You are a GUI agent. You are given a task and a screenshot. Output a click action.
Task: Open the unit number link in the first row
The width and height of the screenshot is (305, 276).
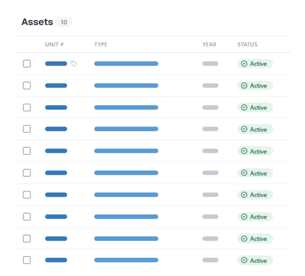(x=56, y=63)
